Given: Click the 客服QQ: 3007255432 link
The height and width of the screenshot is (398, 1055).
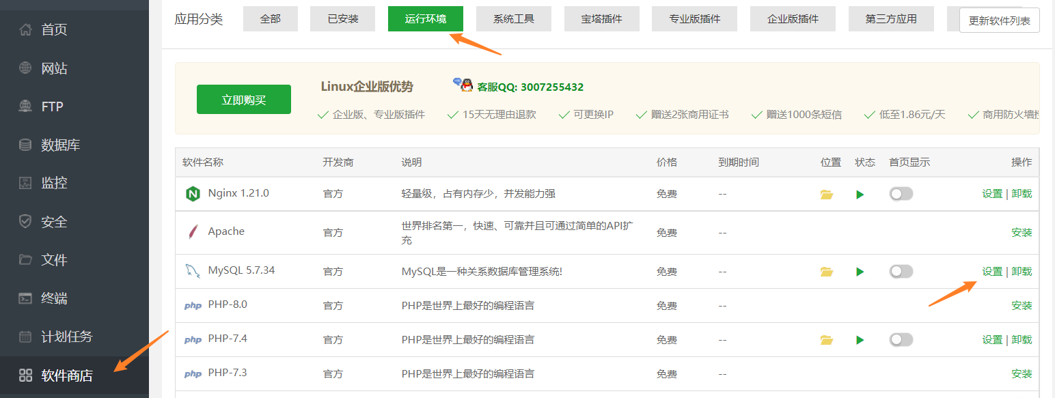Looking at the screenshot, I should (x=530, y=87).
